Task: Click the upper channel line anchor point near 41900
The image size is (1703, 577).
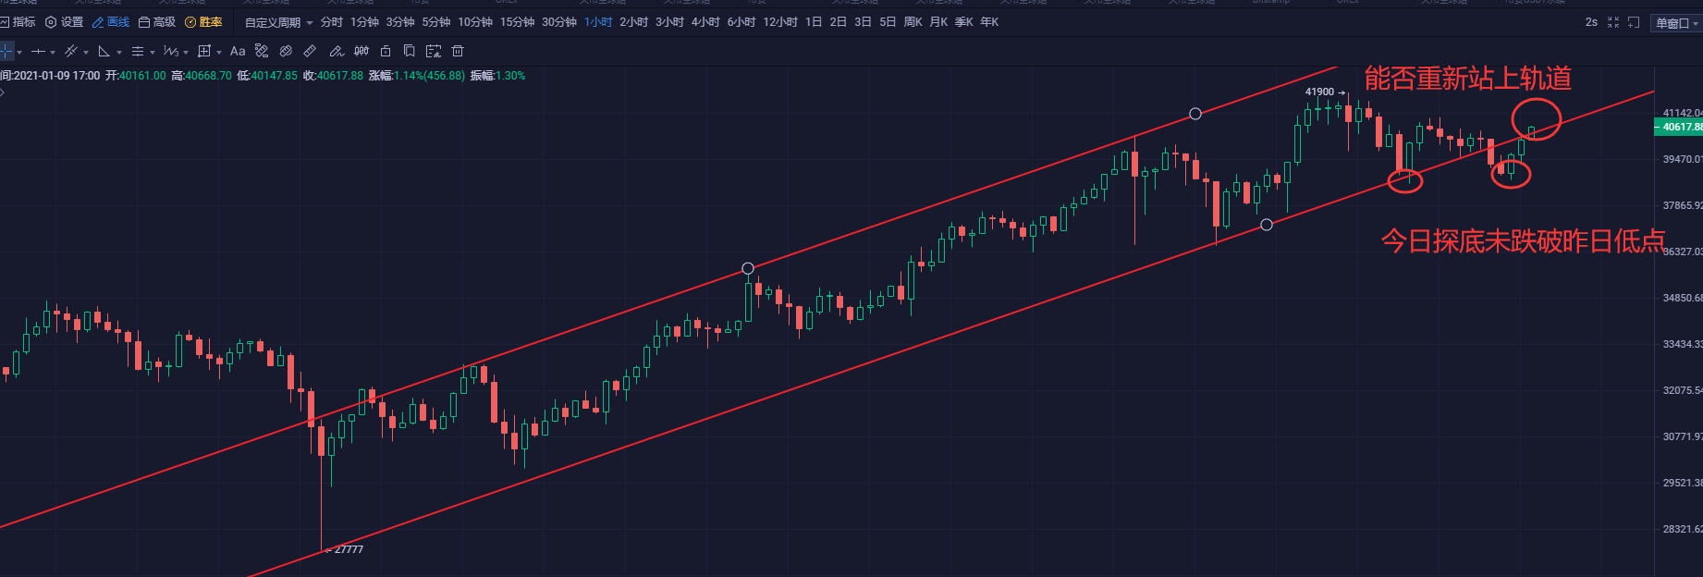Action: (1195, 114)
